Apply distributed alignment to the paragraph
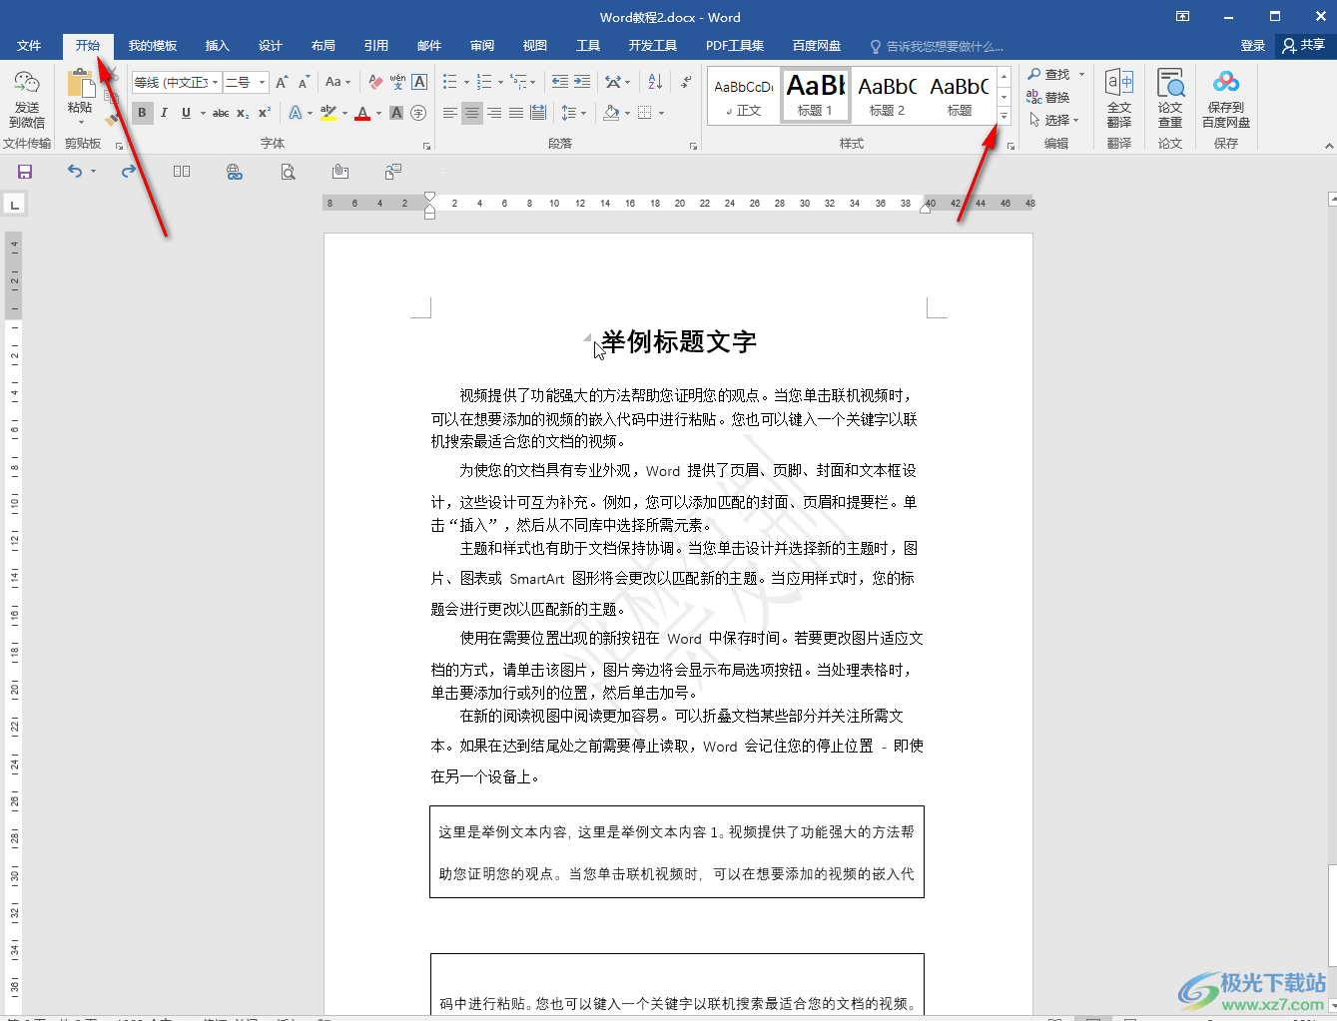Viewport: 1337px width, 1021px height. coord(538,113)
